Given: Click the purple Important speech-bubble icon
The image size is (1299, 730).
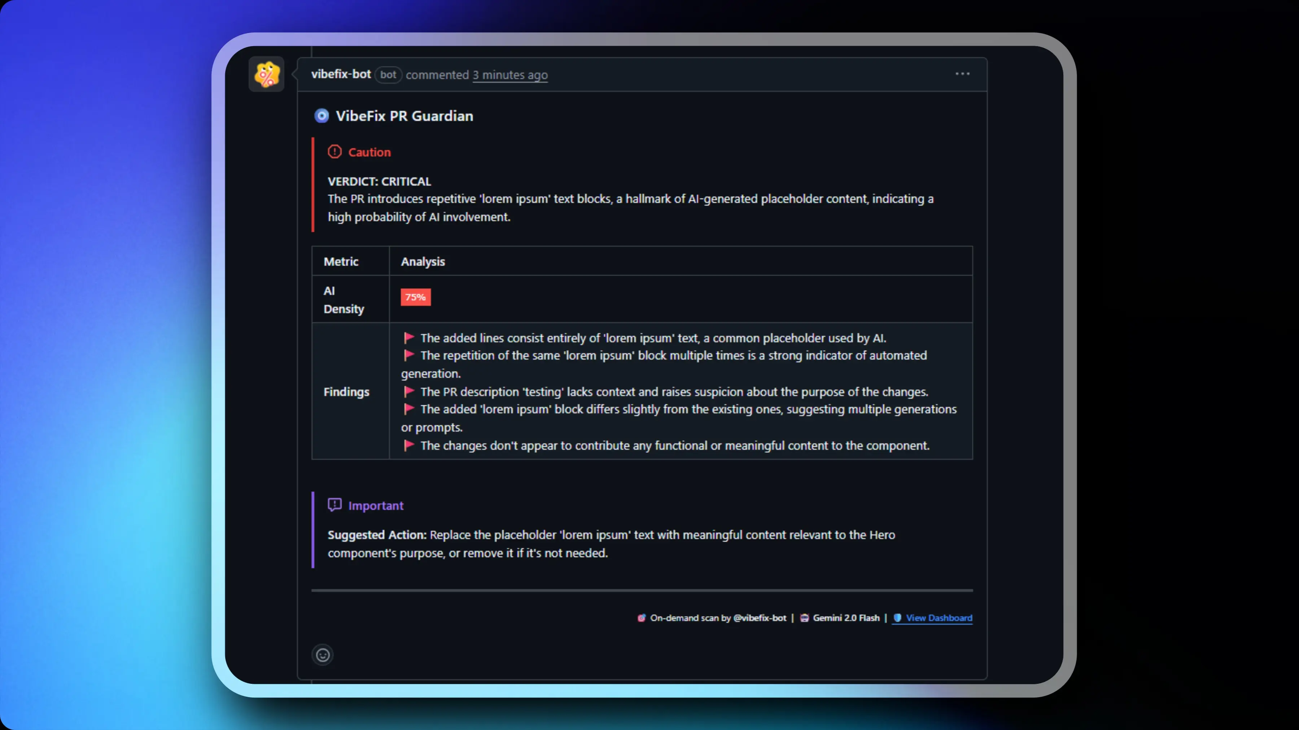Looking at the screenshot, I should tap(335, 505).
